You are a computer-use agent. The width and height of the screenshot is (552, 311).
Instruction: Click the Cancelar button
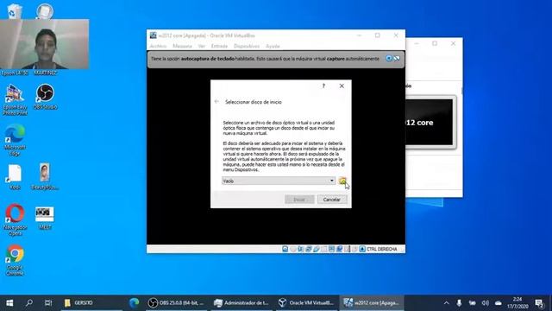coord(332,200)
